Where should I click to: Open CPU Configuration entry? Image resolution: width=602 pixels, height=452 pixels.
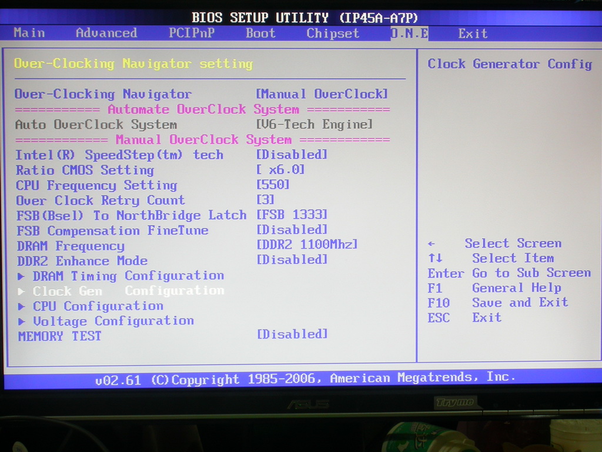coord(98,306)
